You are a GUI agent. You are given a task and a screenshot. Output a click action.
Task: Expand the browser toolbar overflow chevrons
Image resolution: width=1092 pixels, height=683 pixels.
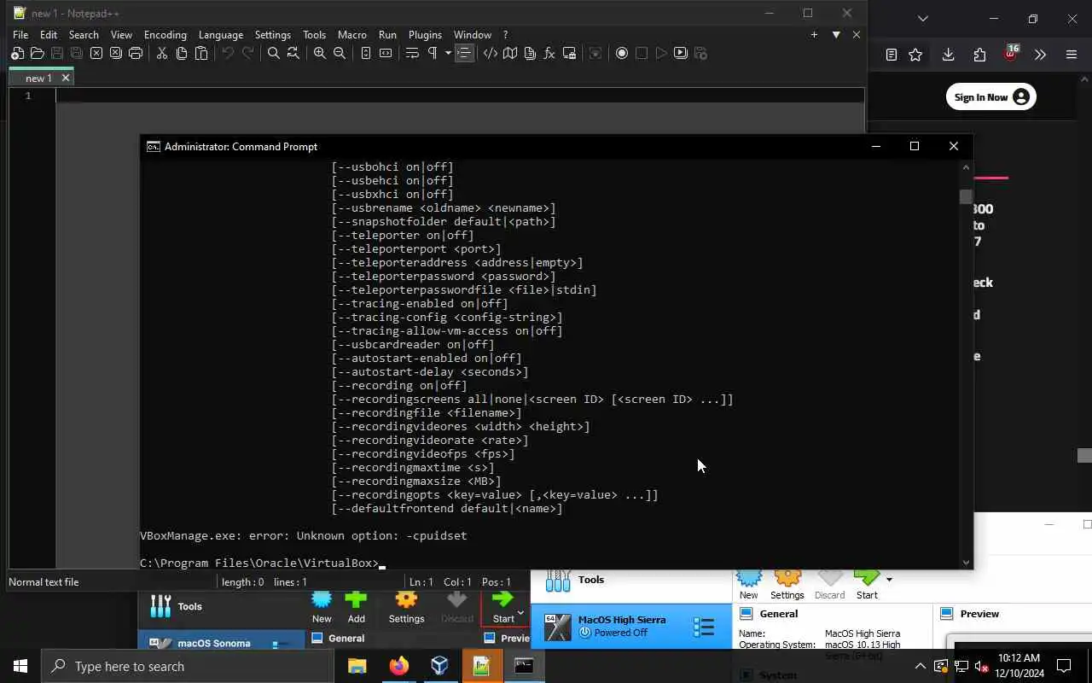tap(1040, 55)
